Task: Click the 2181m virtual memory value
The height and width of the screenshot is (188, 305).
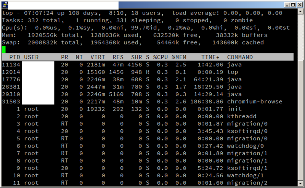Action: [96, 64]
